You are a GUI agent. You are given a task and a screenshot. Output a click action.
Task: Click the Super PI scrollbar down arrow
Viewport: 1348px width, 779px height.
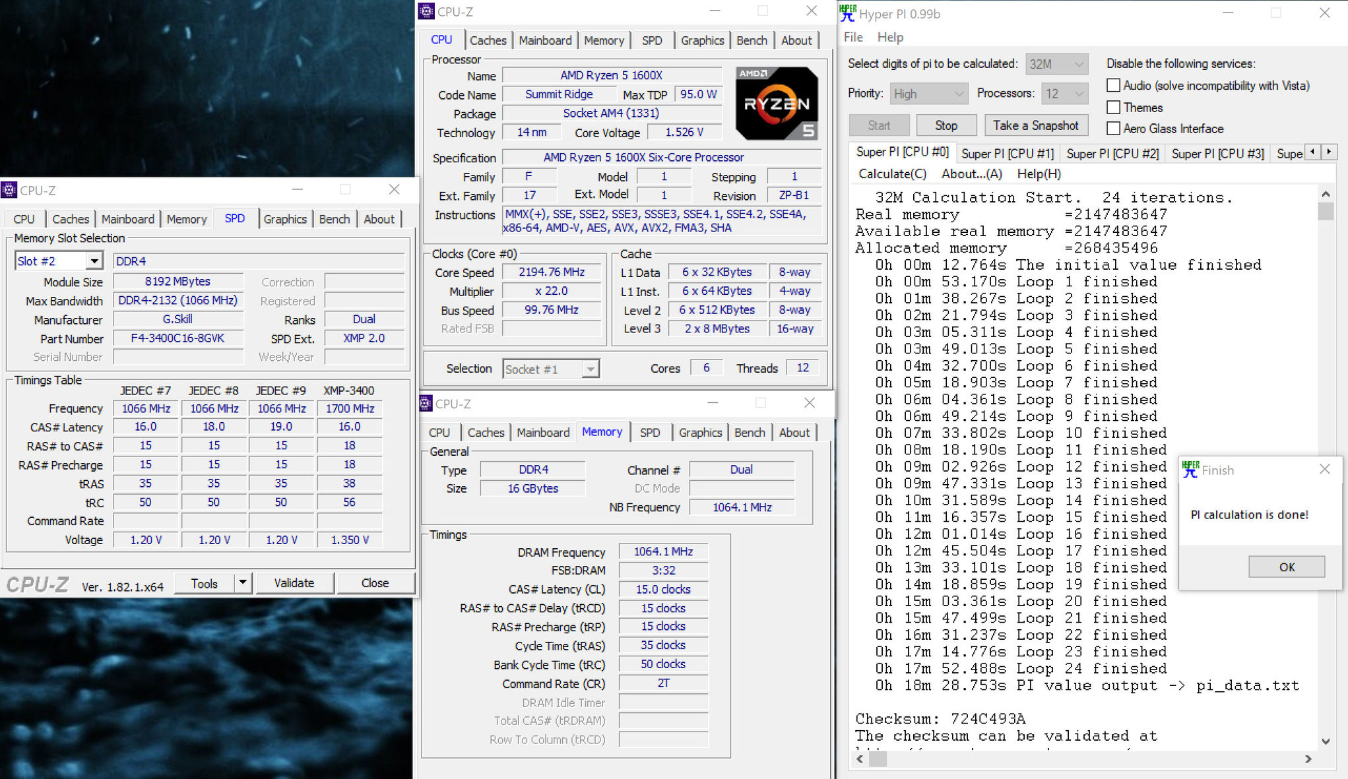click(x=1326, y=741)
